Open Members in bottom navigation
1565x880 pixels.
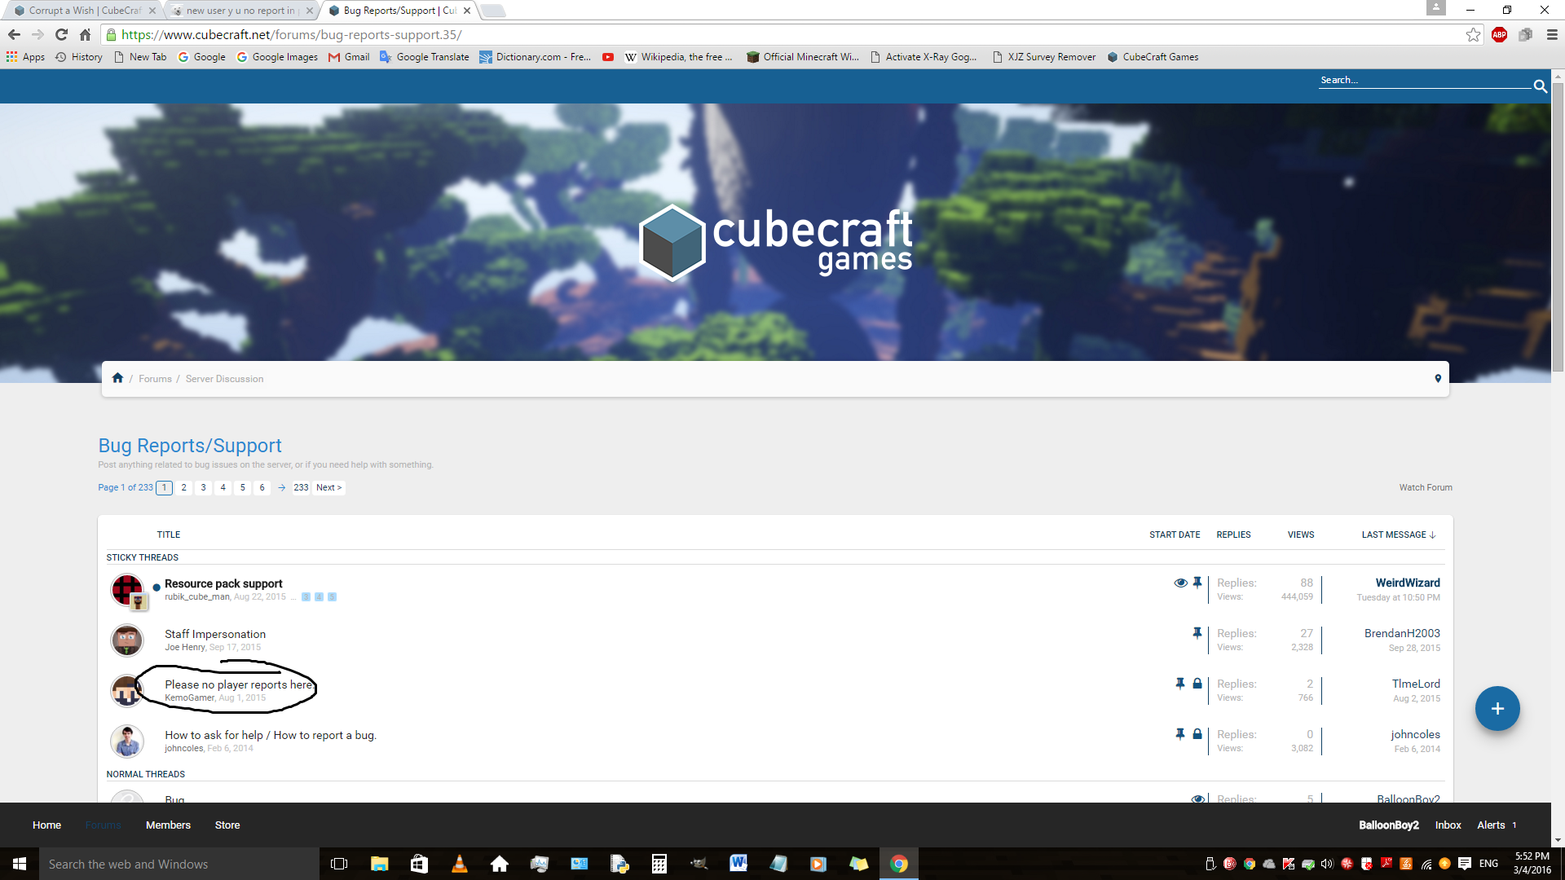coord(168,825)
